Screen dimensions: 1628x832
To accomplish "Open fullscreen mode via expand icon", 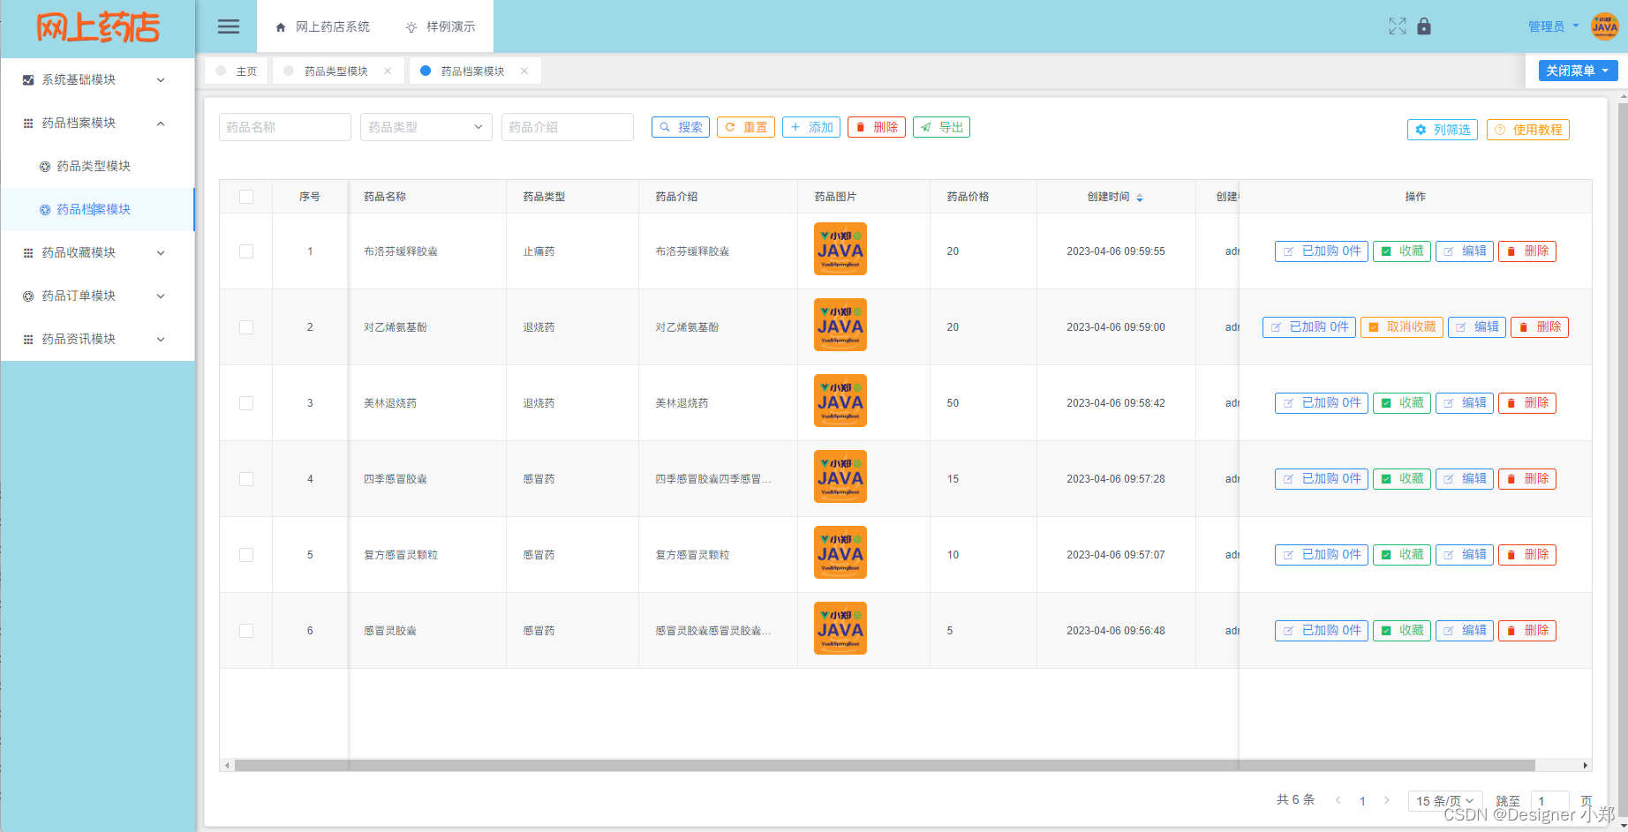I will click(x=1397, y=26).
